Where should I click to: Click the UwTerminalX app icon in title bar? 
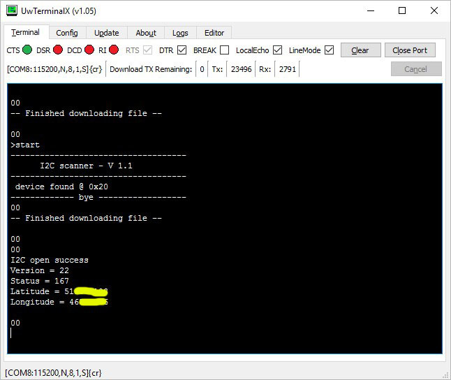(x=12, y=10)
